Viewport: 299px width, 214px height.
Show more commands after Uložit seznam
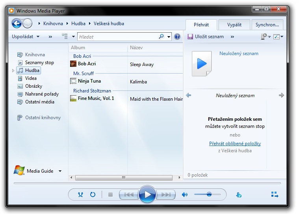click(x=232, y=37)
